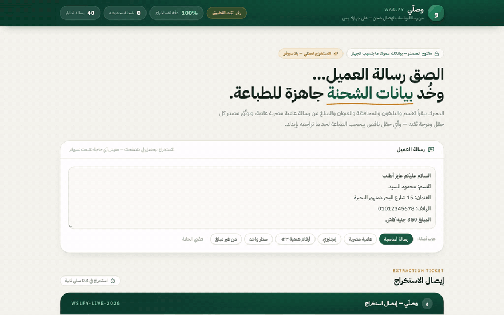Load the من غير مبلغ example
This screenshot has width=504, height=315.
tap(226, 239)
